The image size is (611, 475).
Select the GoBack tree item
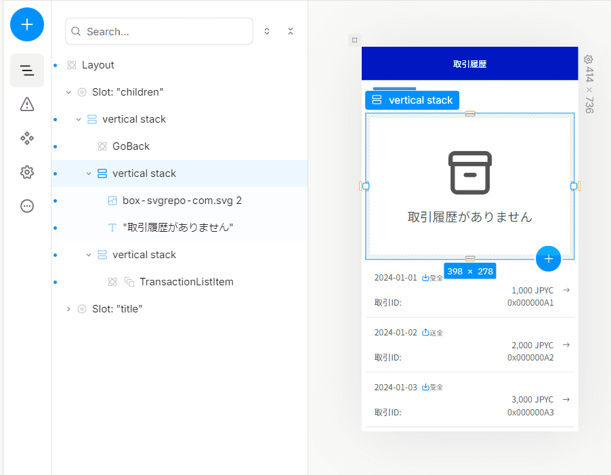131,146
